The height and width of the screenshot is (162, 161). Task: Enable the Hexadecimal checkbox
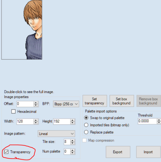13,111
